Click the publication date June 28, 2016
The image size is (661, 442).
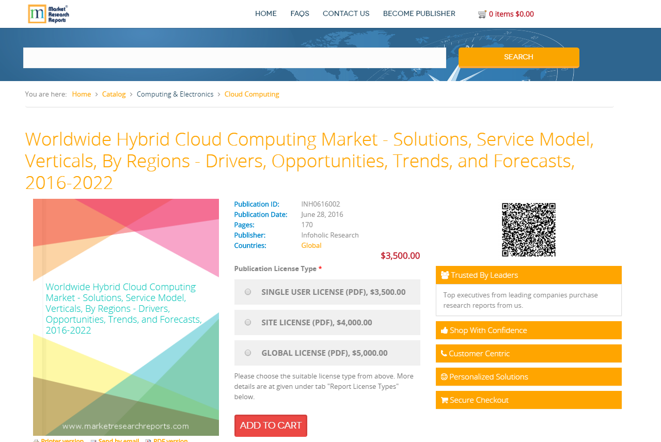pyautogui.click(x=322, y=214)
